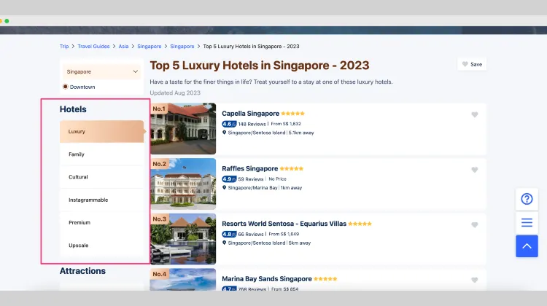Open Marina Bay Sands Singapore title
Screen dimensions: 547x306
(x=267, y=279)
